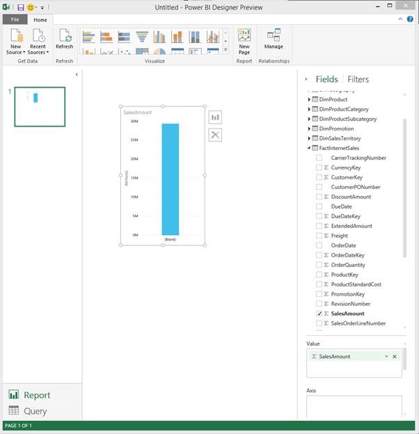
Task: Expand the DimProductCategory table
Action: (x=309, y=109)
